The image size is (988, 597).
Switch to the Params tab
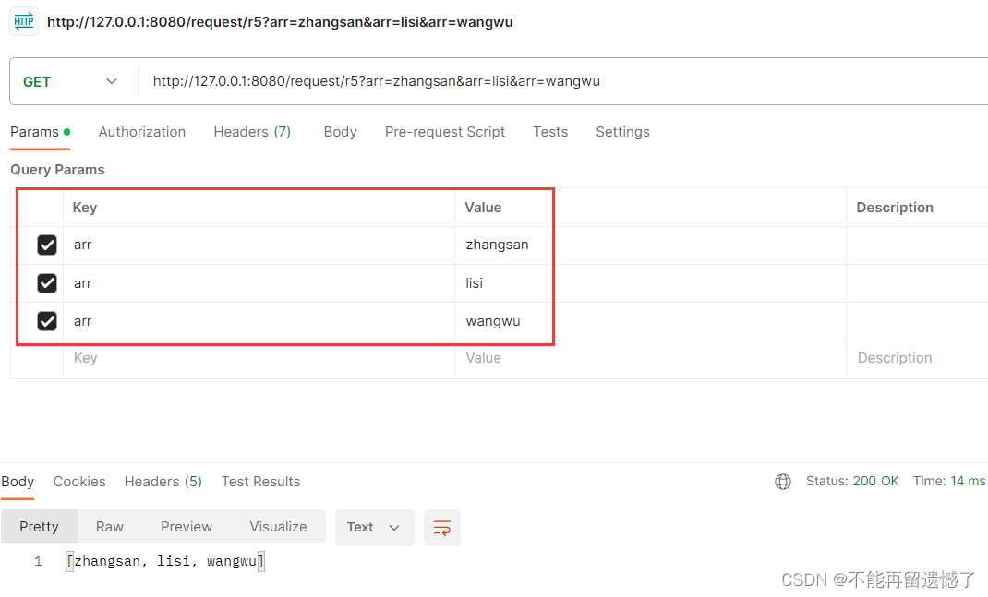41,132
